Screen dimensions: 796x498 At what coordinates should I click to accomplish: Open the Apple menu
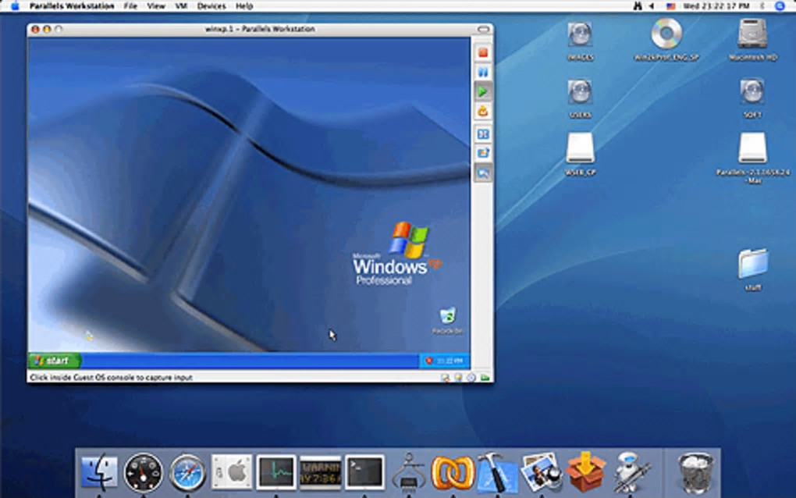click(x=15, y=6)
